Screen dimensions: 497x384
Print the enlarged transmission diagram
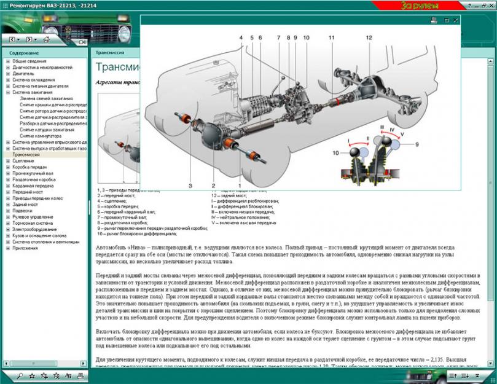point(434,20)
